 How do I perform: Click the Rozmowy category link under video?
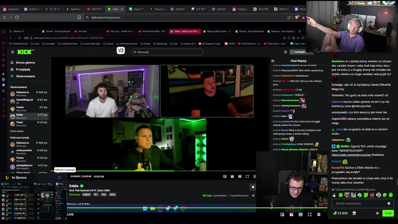click(75, 194)
